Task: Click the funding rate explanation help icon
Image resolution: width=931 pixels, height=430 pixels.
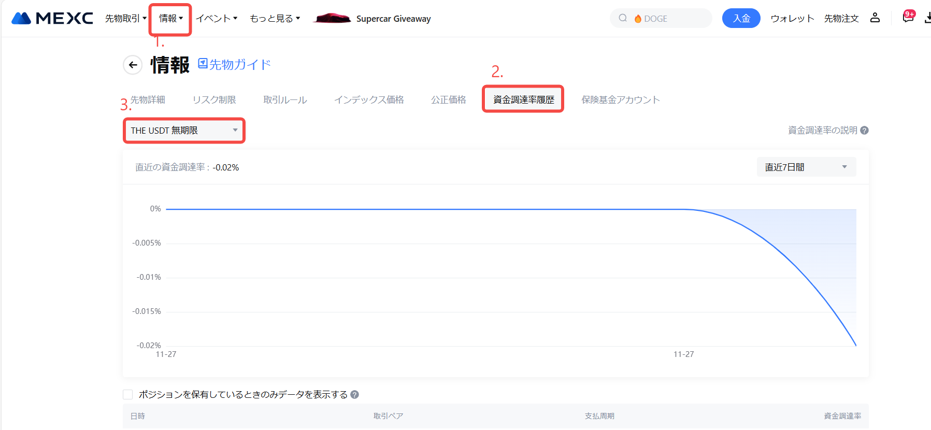Action: point(864,131)
